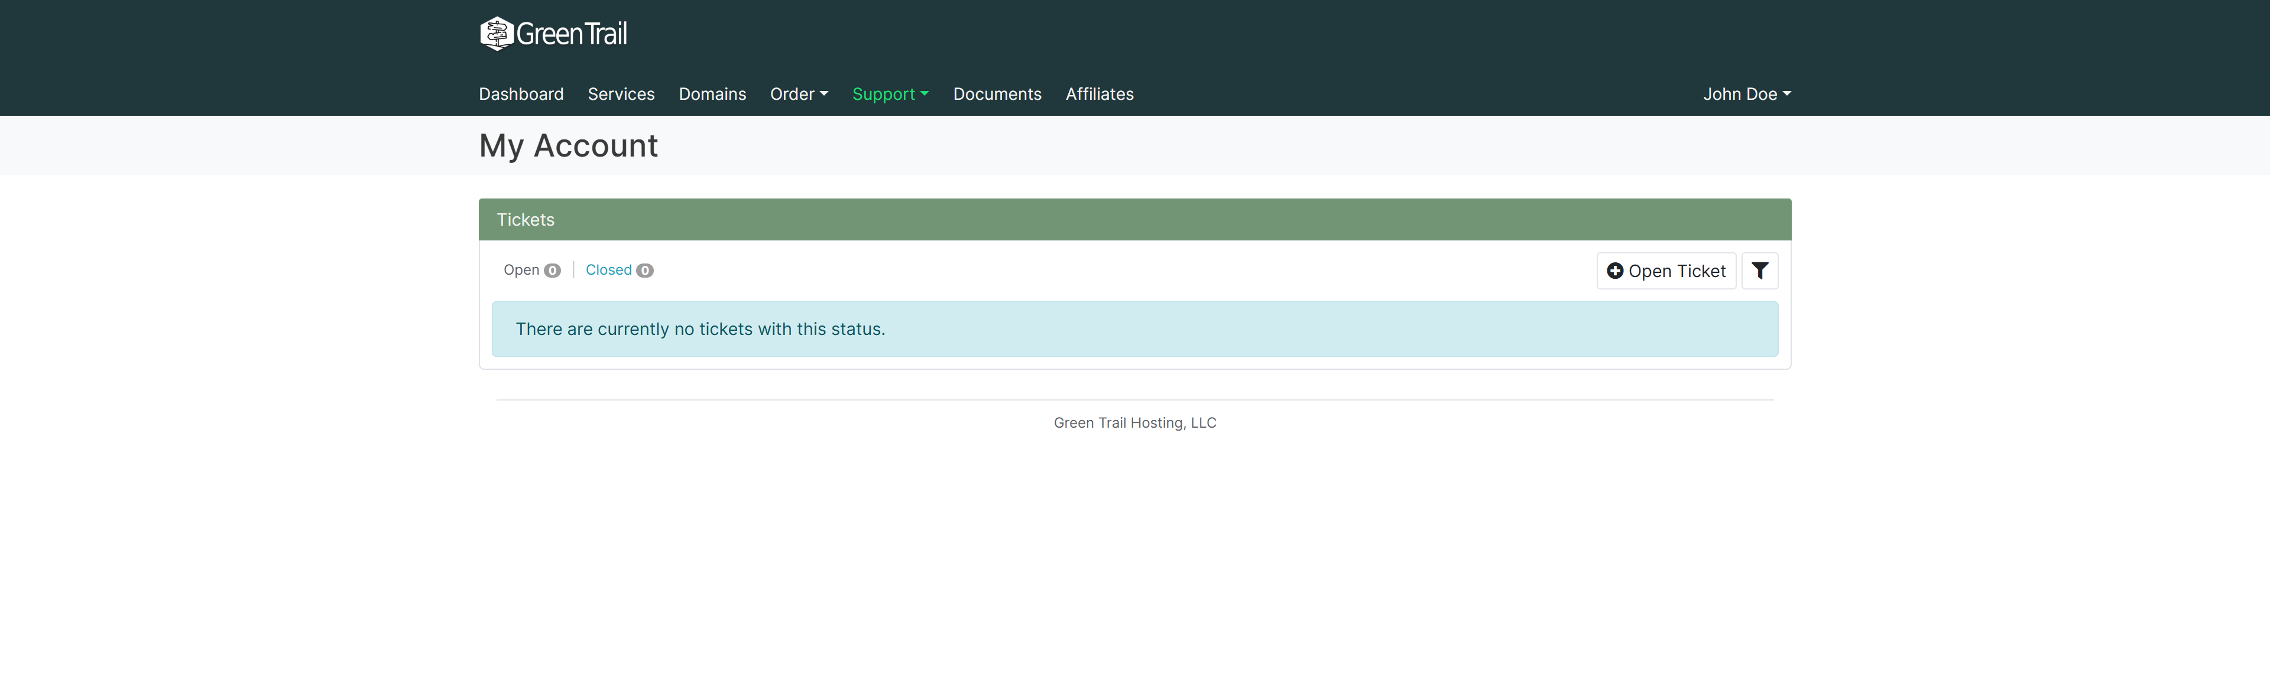This screenshot has width=2270, height=690.
Task: Click the plus icon on Open Ticket
Action: (x=1614, y=271)
